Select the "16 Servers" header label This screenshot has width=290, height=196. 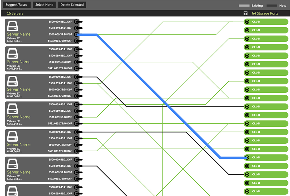15,13
